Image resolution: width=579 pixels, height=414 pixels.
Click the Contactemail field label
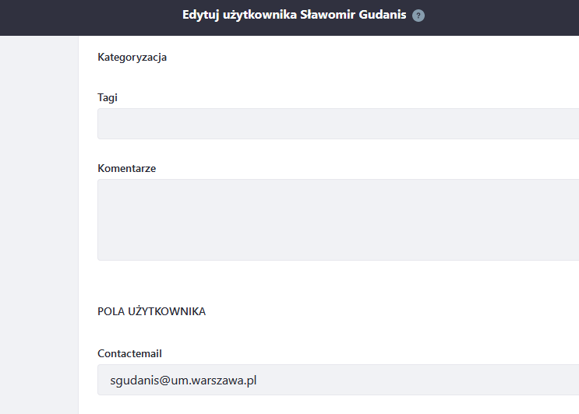(x=129, y=353)
